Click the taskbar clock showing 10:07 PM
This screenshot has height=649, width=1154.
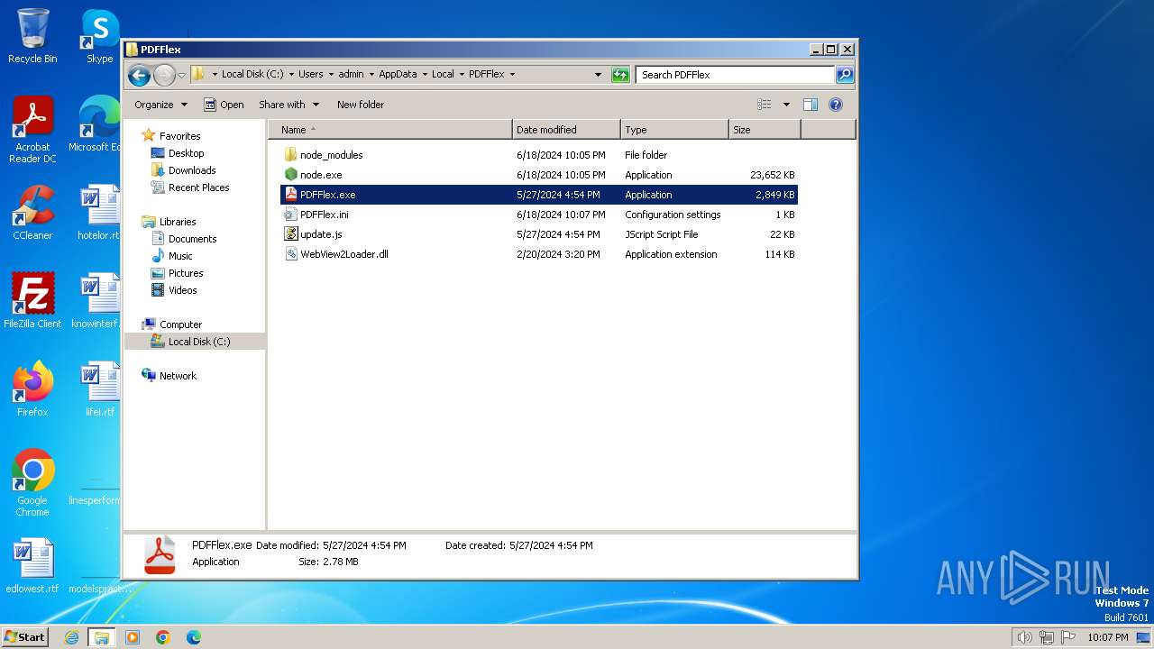pos(1107,637)
